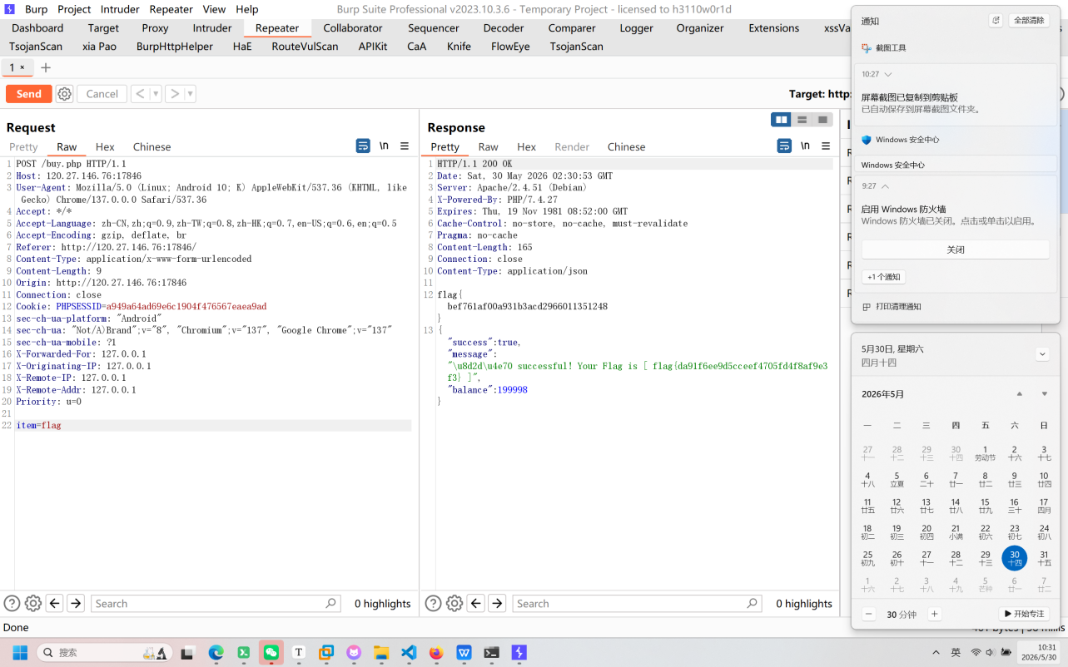This screenshot has height=667, width=1068.
Task: Open the Collaborator tab
Action: point(353,27)
